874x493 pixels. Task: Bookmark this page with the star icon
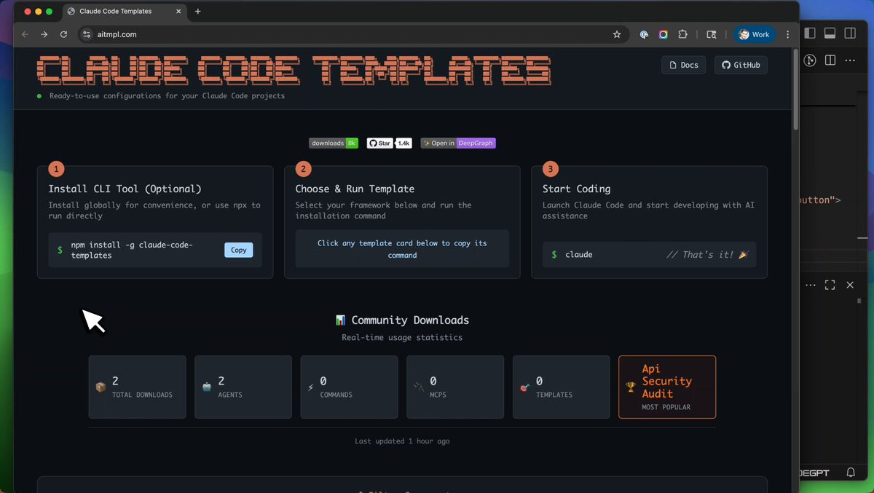617,34
